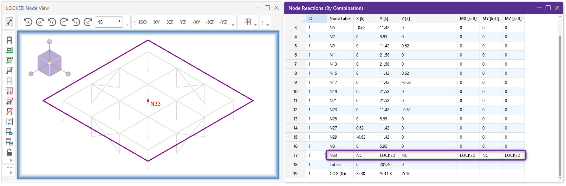Screen dimensions: 566x186
Task: Select the green box selection tool
Action: (x=9, y=50)
